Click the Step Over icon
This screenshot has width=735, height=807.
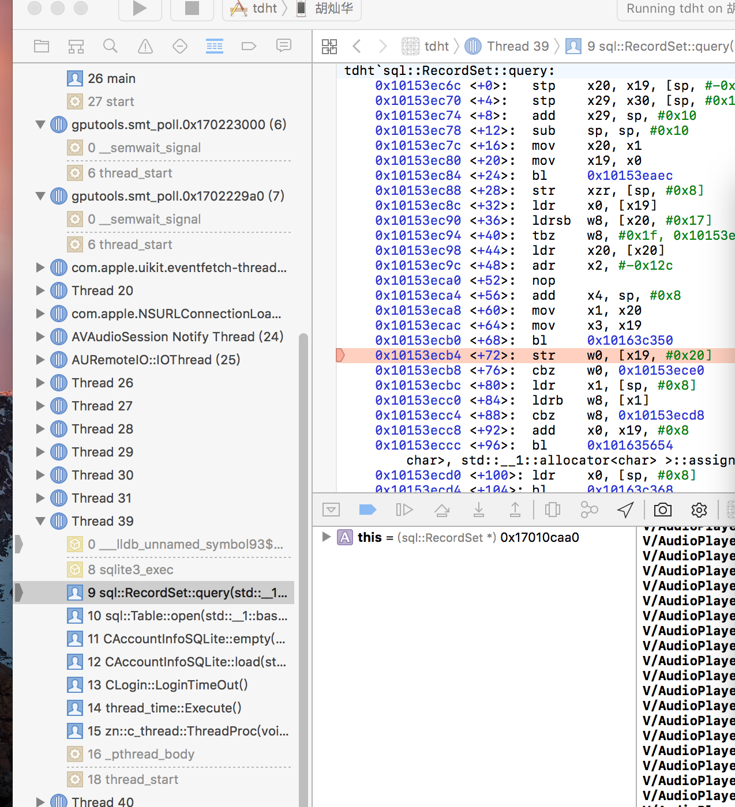(442, 510)
